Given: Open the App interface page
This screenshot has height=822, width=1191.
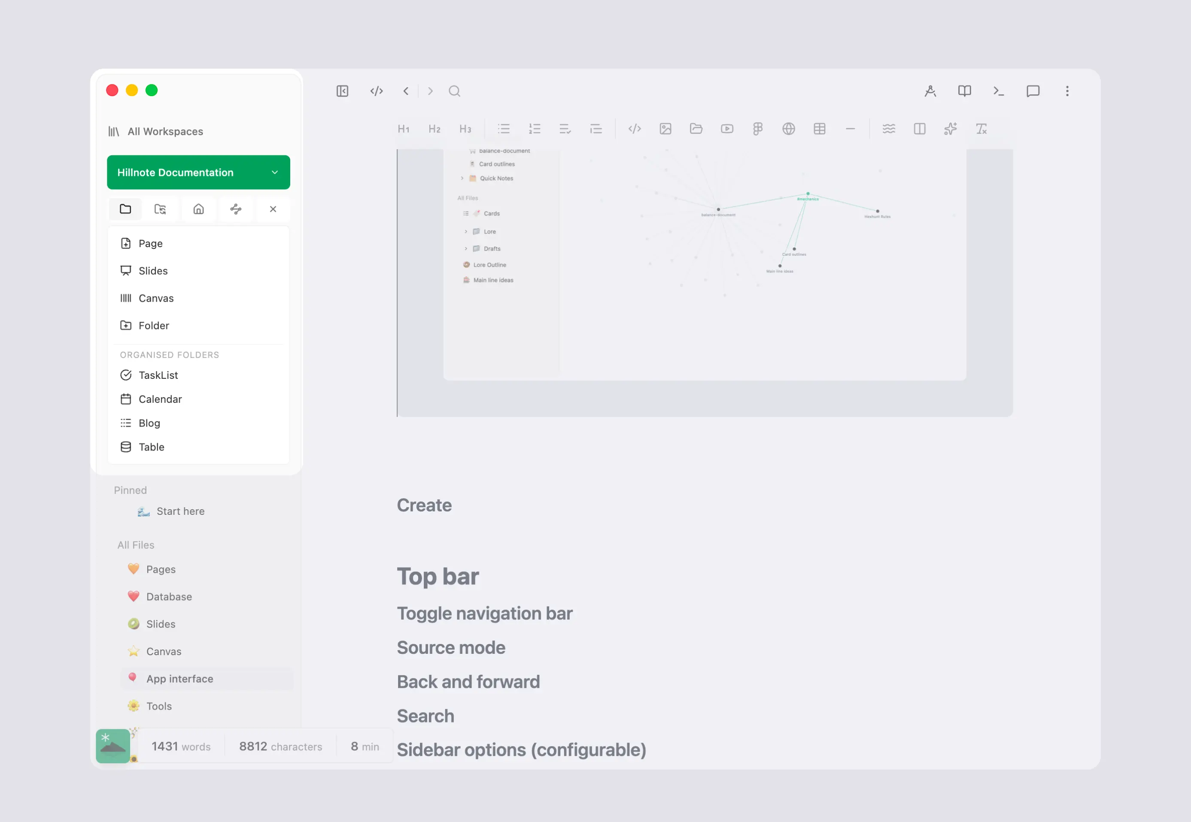Looking at the screenshot, I should pyautogui.click(x=207, y=679).
